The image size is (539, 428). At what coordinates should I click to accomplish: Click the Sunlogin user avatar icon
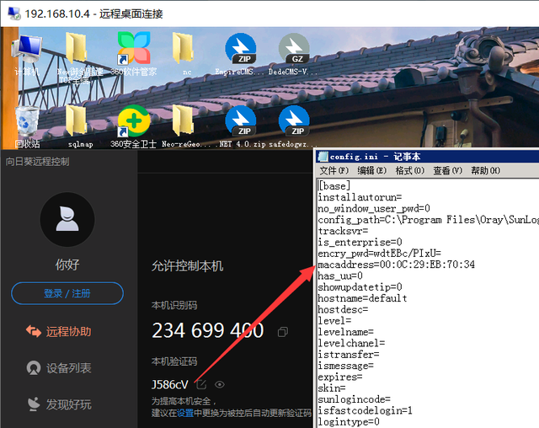tap(67, 219)
